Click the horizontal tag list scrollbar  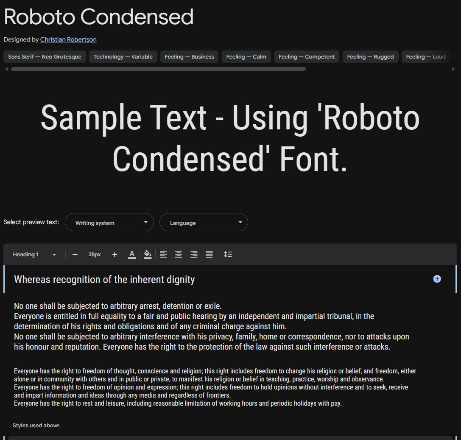159,69
